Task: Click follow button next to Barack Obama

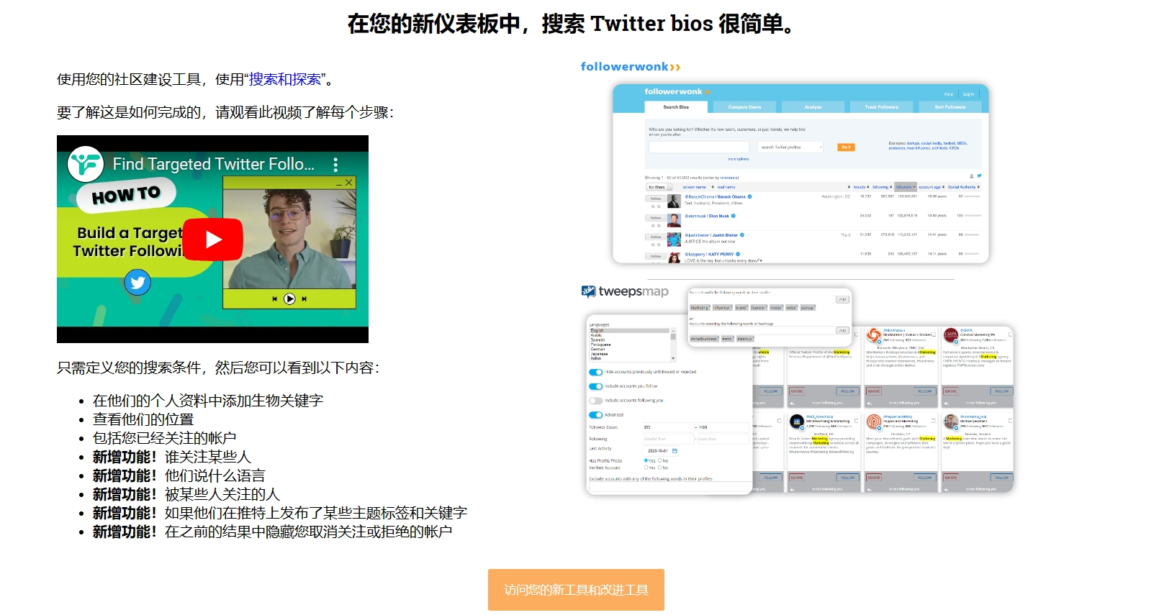Action: pos(656,199)
